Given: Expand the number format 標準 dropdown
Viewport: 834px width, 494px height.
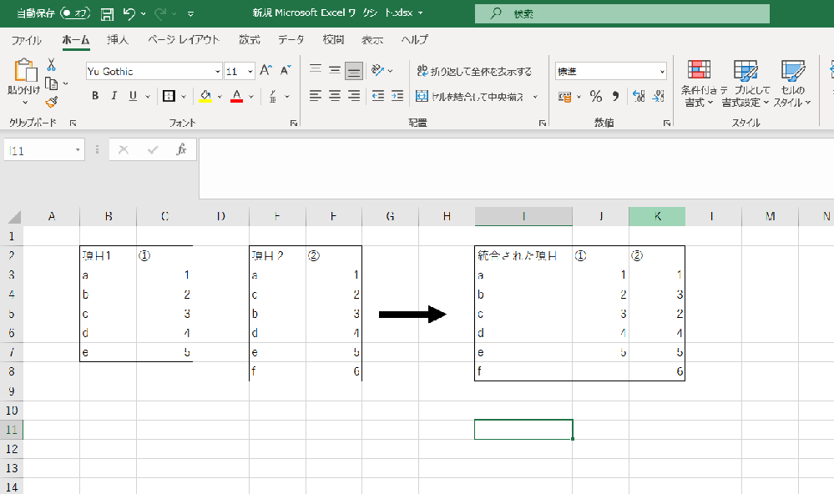Looking at the screenshot, I should pyautogui.click(x=661, y=72).
